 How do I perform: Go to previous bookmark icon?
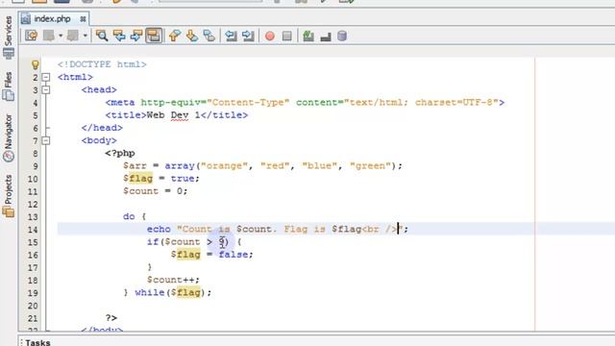(x=175, y=36)
